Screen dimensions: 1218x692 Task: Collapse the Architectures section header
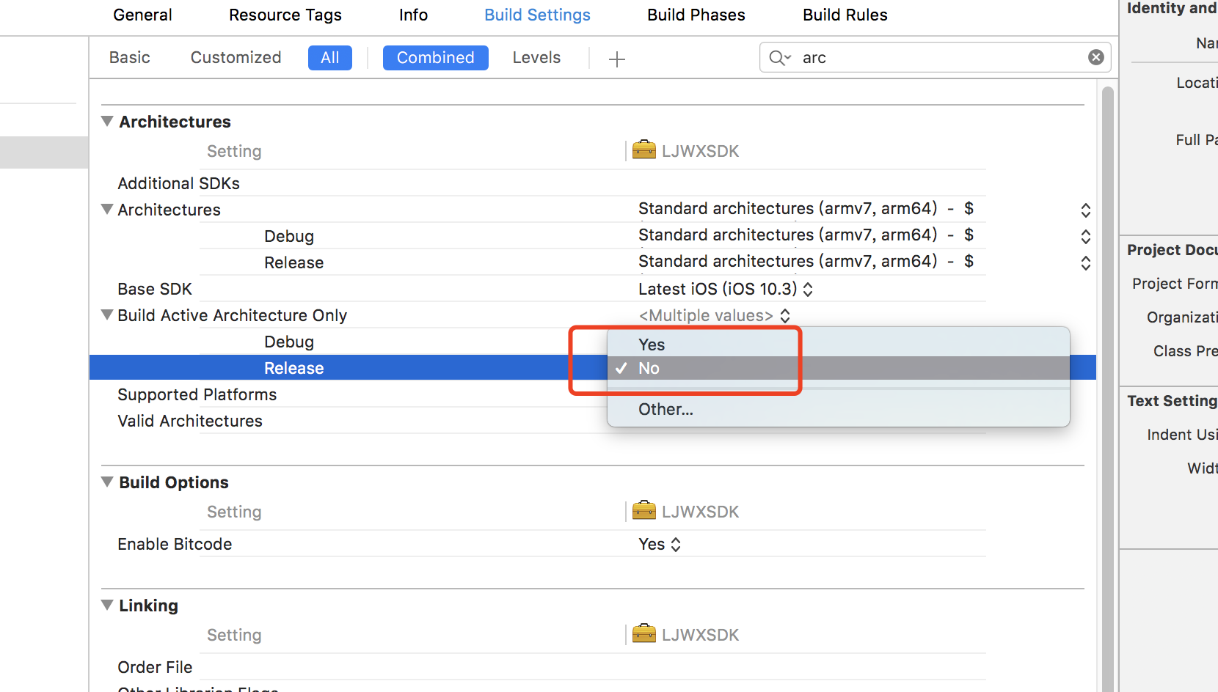click(107, 122)
